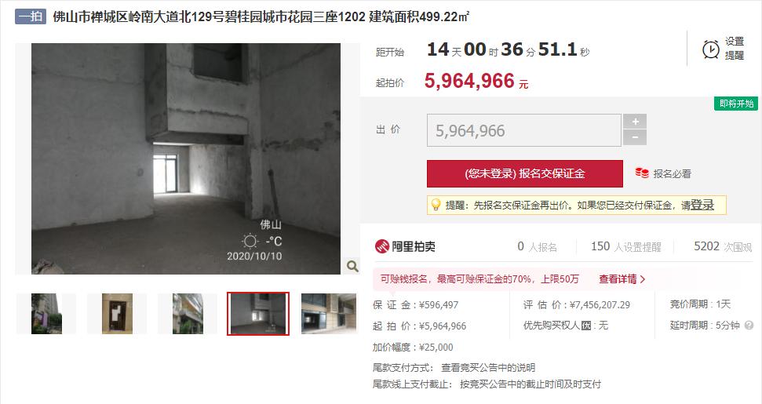Decrease bid with the minus stepper
Screen dimensions: 762x404
pos(635,138)
